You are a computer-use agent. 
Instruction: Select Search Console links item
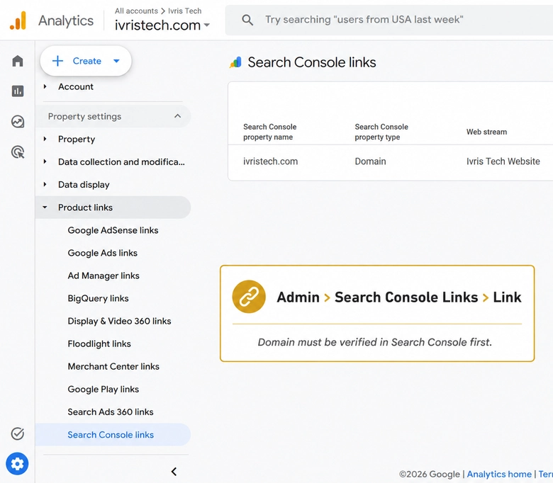(x=113, y=435)
